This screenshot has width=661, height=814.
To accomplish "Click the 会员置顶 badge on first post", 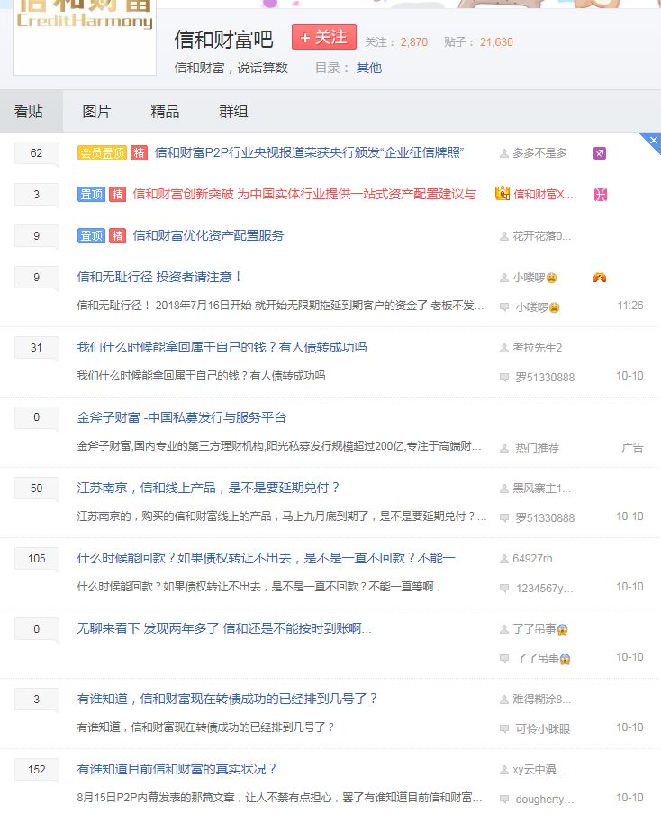I will pos(102,152).
